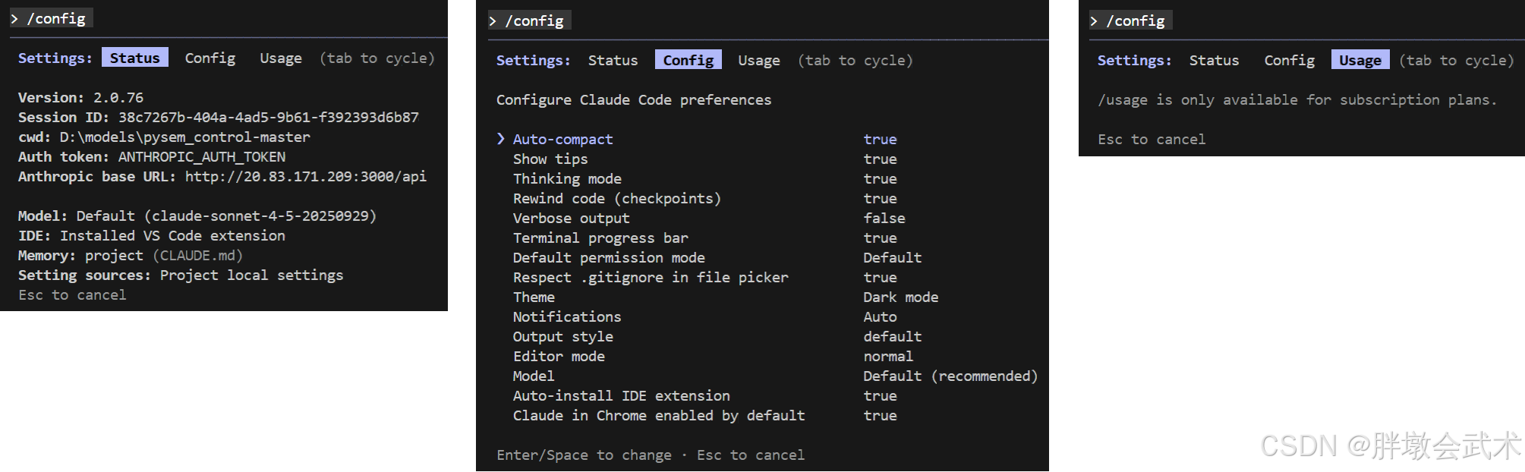Select the highlighted Usage tab
This screenshot has width=1525, height=472.
coord(1360,61)
